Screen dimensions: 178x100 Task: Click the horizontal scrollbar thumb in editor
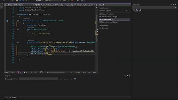pos(56,72)
